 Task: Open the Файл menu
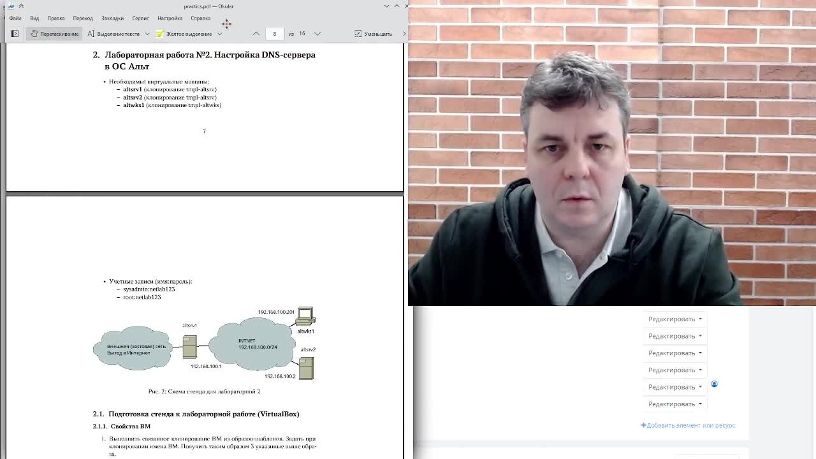15,18
